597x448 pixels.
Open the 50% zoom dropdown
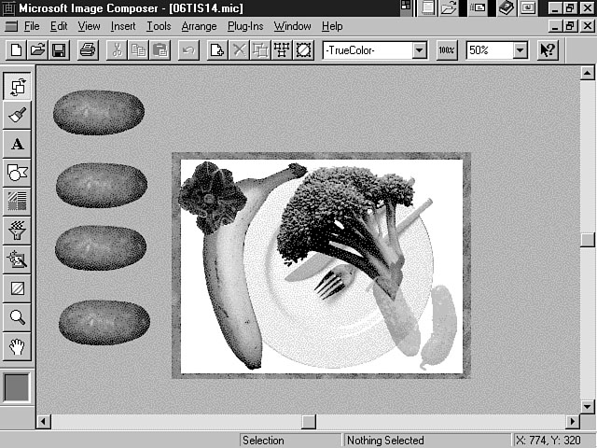[520, 50]
